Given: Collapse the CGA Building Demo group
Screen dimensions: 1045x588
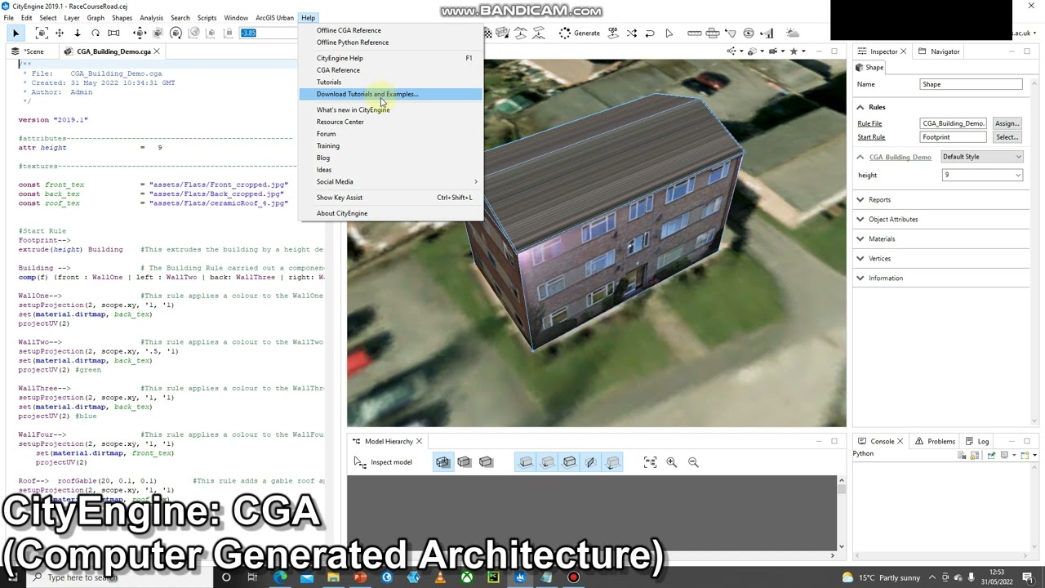Looking at the screenshot, I should coord(860,157).
